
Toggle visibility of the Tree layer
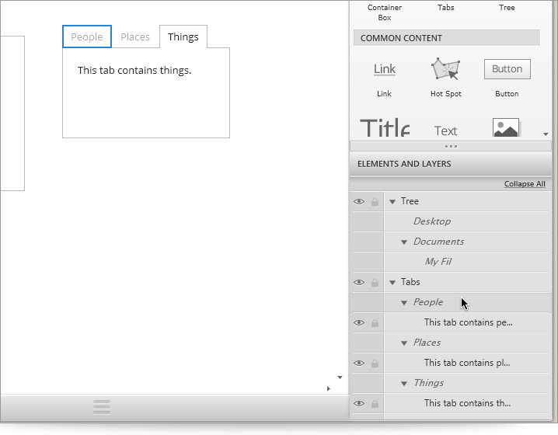coord(359,202)
